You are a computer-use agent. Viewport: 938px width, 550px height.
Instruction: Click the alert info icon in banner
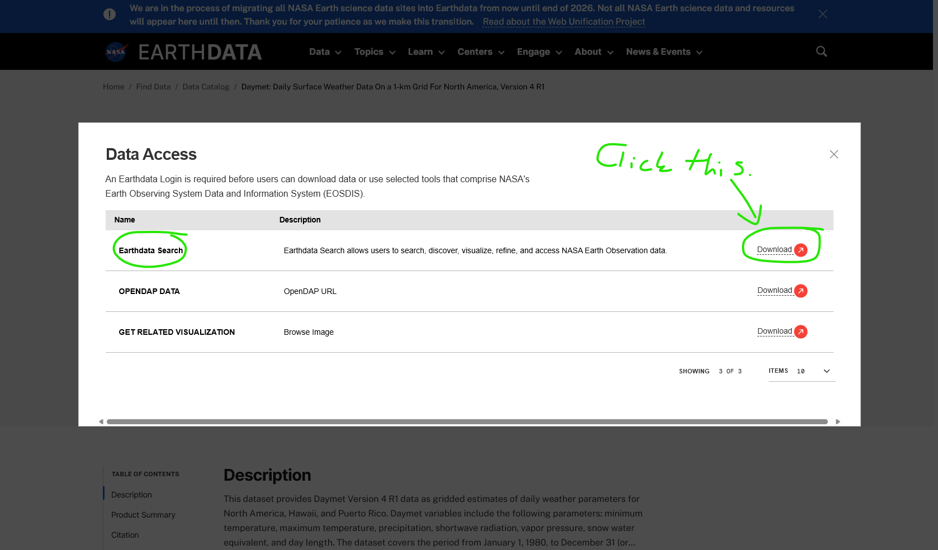pos(110,15)
